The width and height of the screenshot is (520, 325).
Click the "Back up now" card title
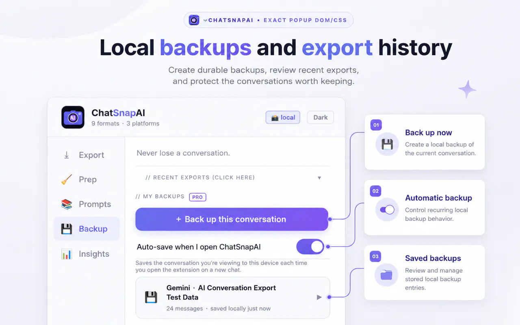(x=429, y=132)
